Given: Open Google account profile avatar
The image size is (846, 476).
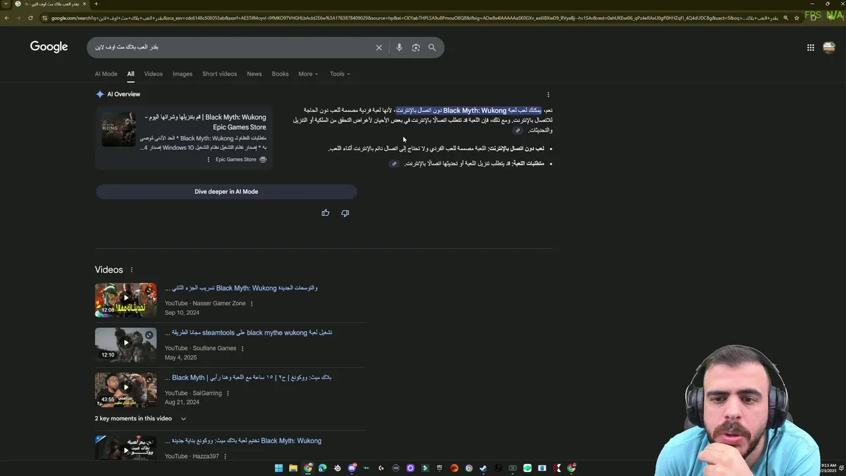Looking at the screenshot, I should tap(829, 48).
